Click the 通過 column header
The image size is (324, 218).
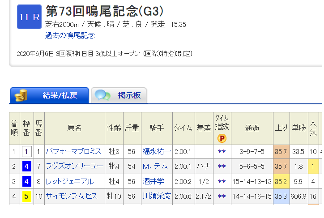(252, 128)
